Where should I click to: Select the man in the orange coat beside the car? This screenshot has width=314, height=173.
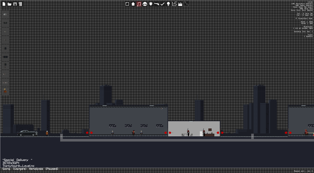tap(47, 133)
